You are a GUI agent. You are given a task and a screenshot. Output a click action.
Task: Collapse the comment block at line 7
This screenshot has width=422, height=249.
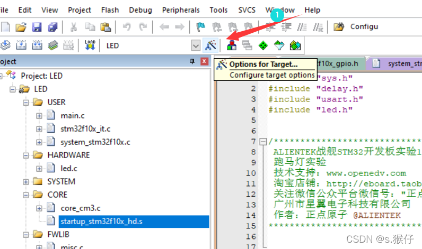point(262,142)
